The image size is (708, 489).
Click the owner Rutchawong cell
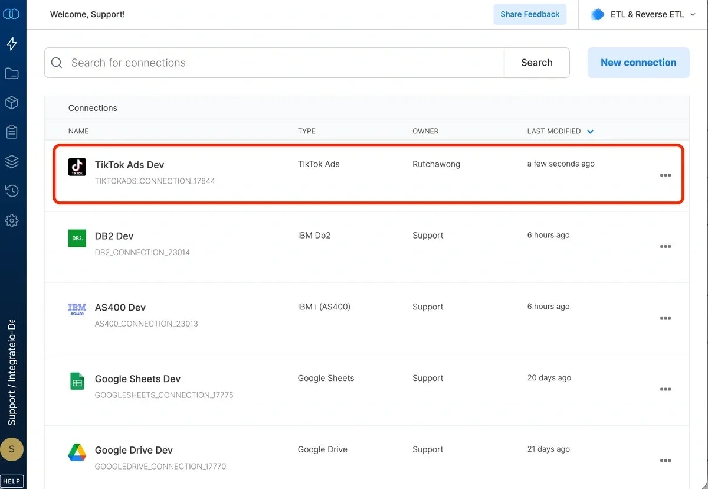[436, 164]
